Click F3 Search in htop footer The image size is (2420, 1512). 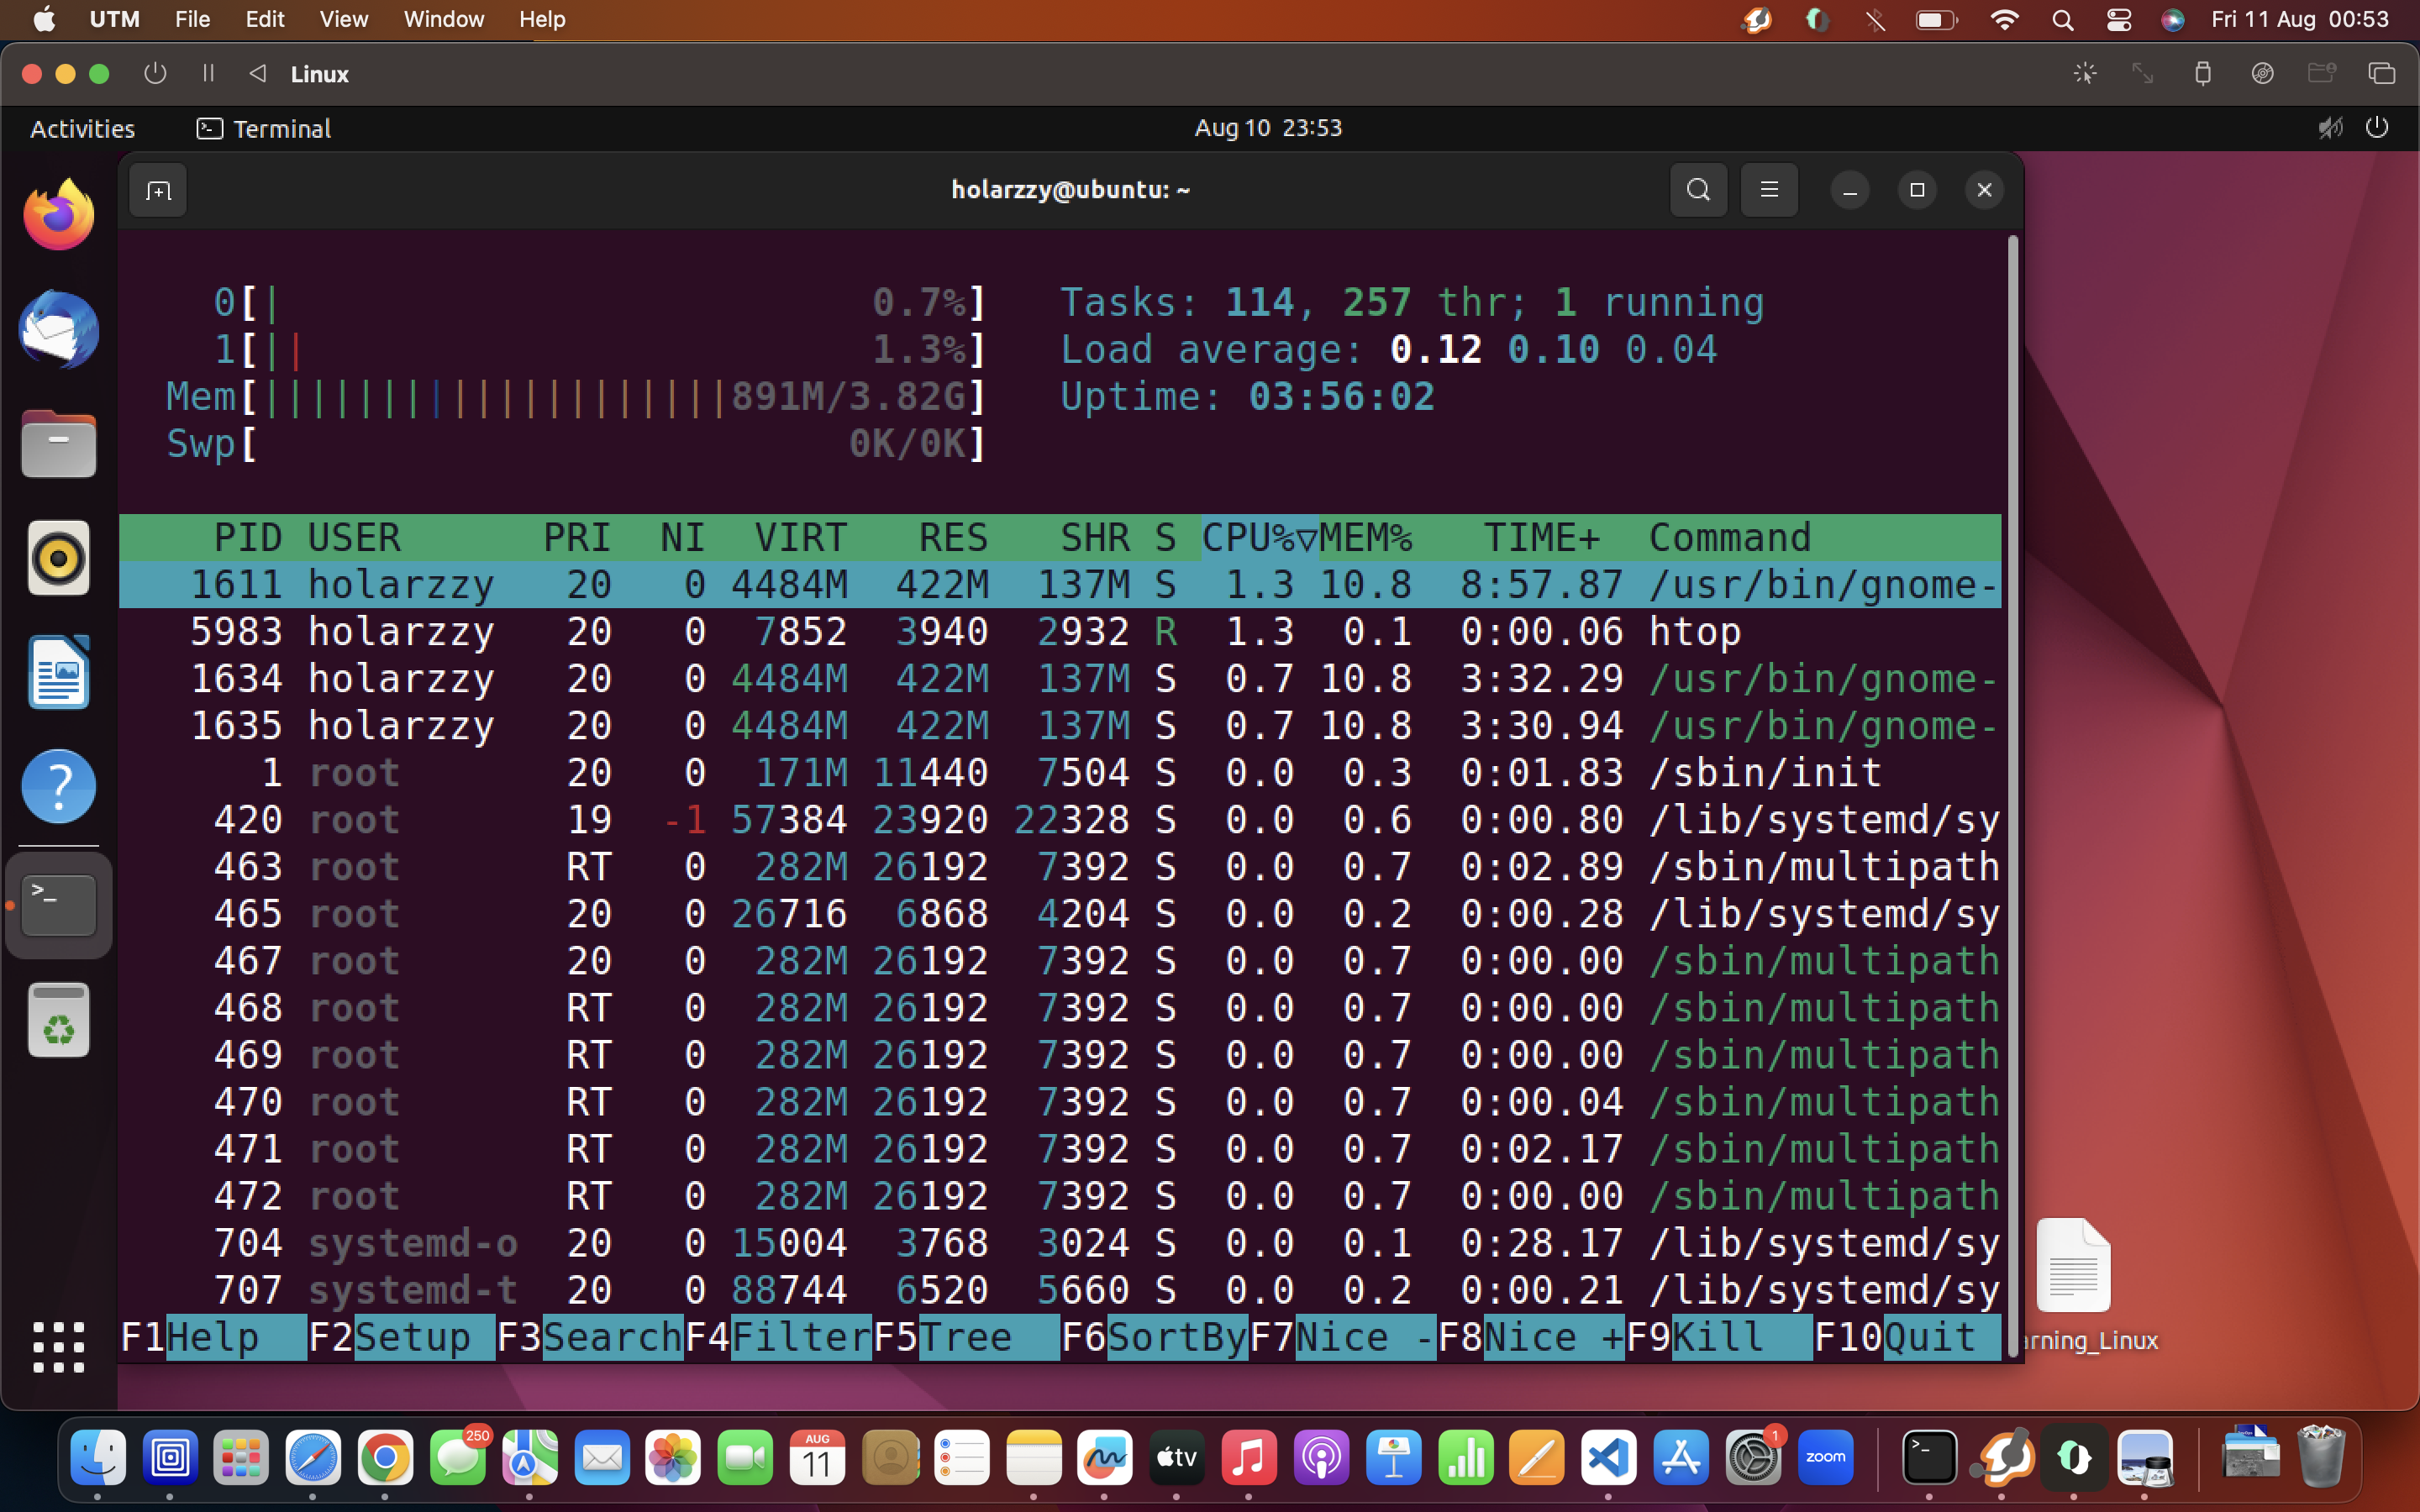(590, 1337)
